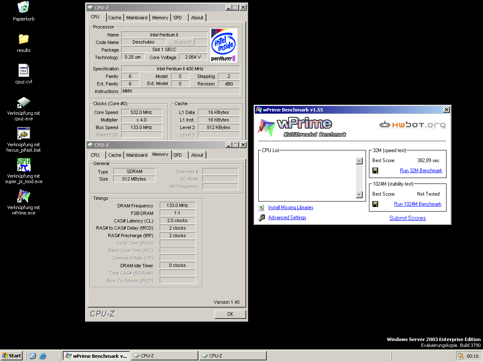
Task: Click the DRAM Frequency 133.0 MHz field
Action: [177, 205]
